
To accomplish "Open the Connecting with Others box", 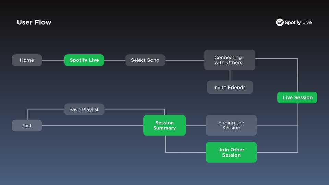I will 230,60.
